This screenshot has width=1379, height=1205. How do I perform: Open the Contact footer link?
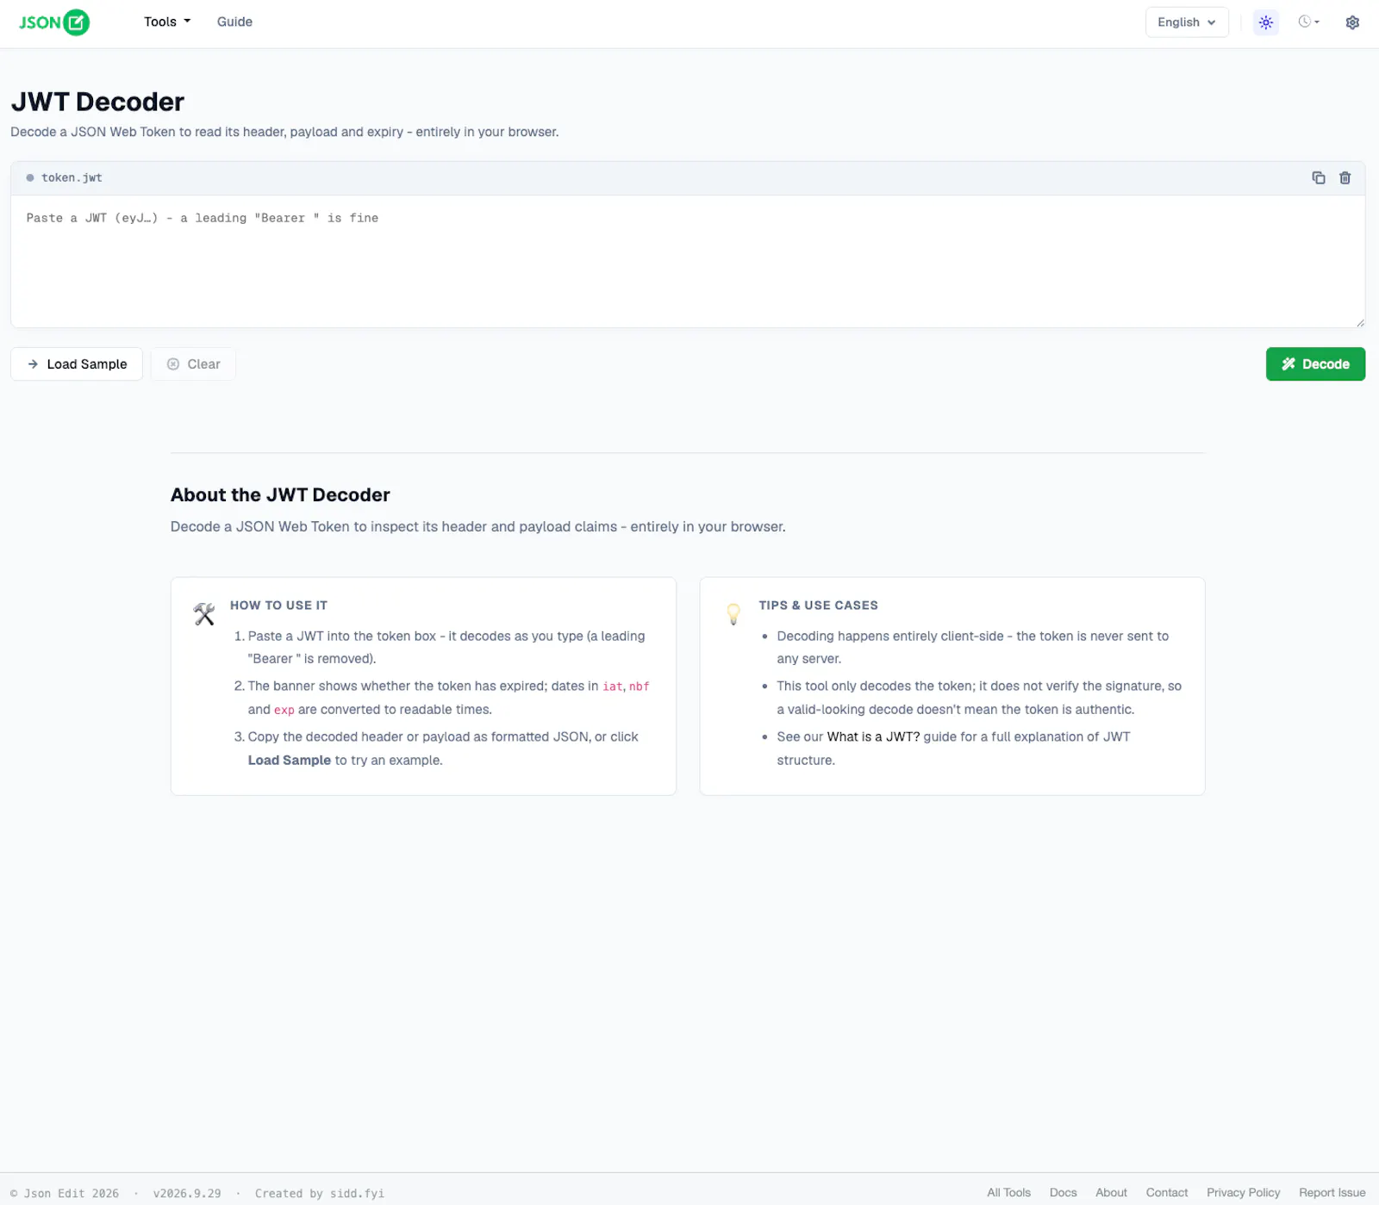point(1167,1193)
